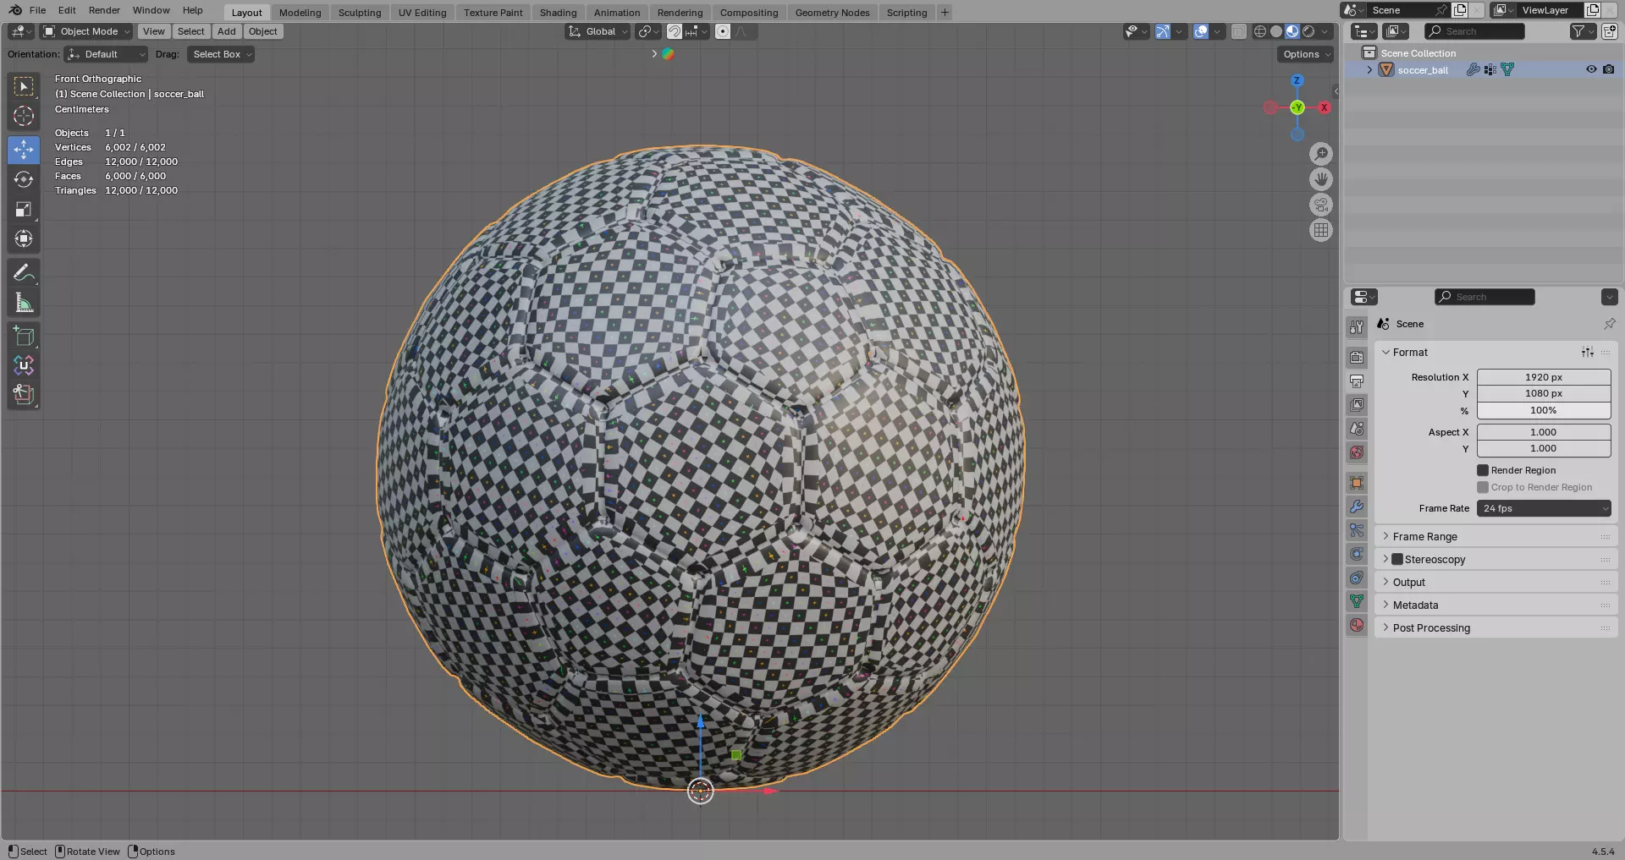Screen dimensions: 1625x860
Task: Enable the Stereoscopy checkbox
Action: [x=1397, y=559]
